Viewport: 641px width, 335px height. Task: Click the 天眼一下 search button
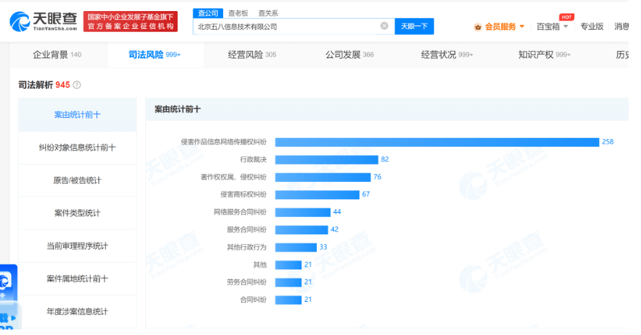[x=414, y=26]
